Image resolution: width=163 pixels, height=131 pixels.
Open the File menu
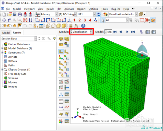(8, 9)
